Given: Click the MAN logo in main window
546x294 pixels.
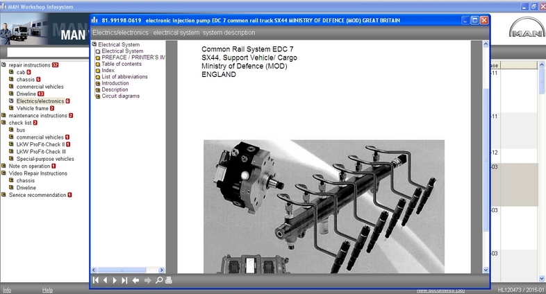Looking at the screenshot, I should click(527, 28).
